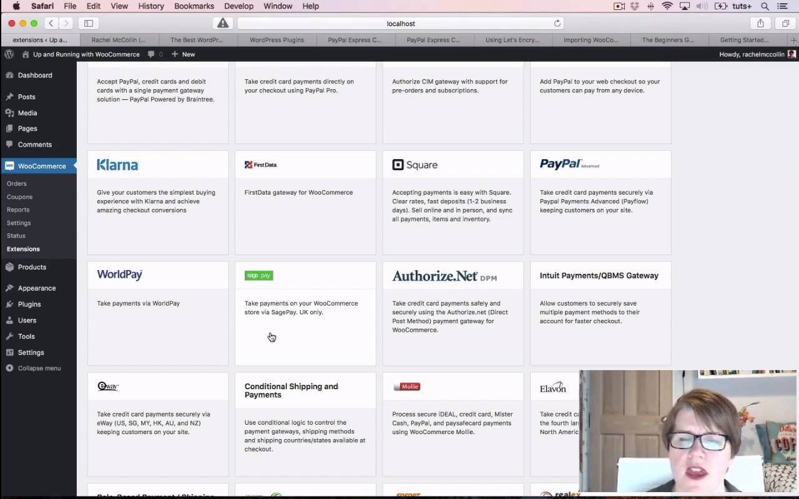This screenshot has width=799, height=499.
Task: Open the Wi-Fi menu bar icon
Action: point(667,6)
